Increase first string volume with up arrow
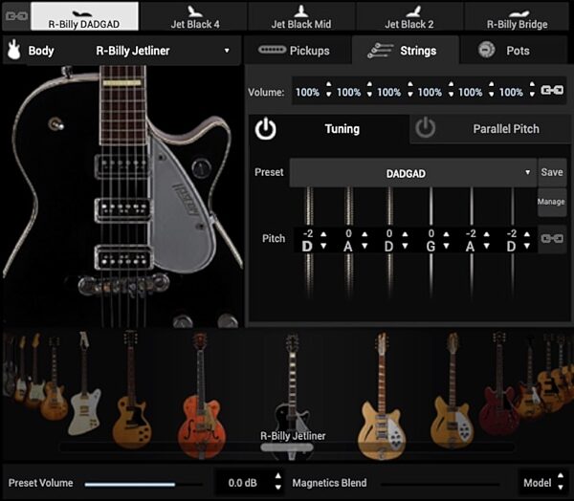The height and width of the screenshot is (501, 574). click(328, 84)
